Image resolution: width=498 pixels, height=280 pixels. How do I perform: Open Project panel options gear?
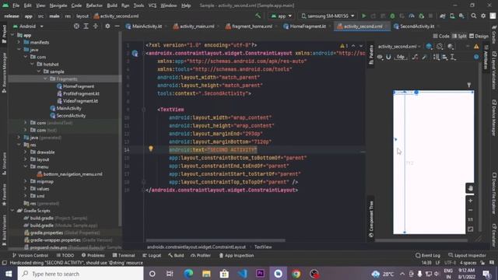pyautogui.click(x=107, y=26)
